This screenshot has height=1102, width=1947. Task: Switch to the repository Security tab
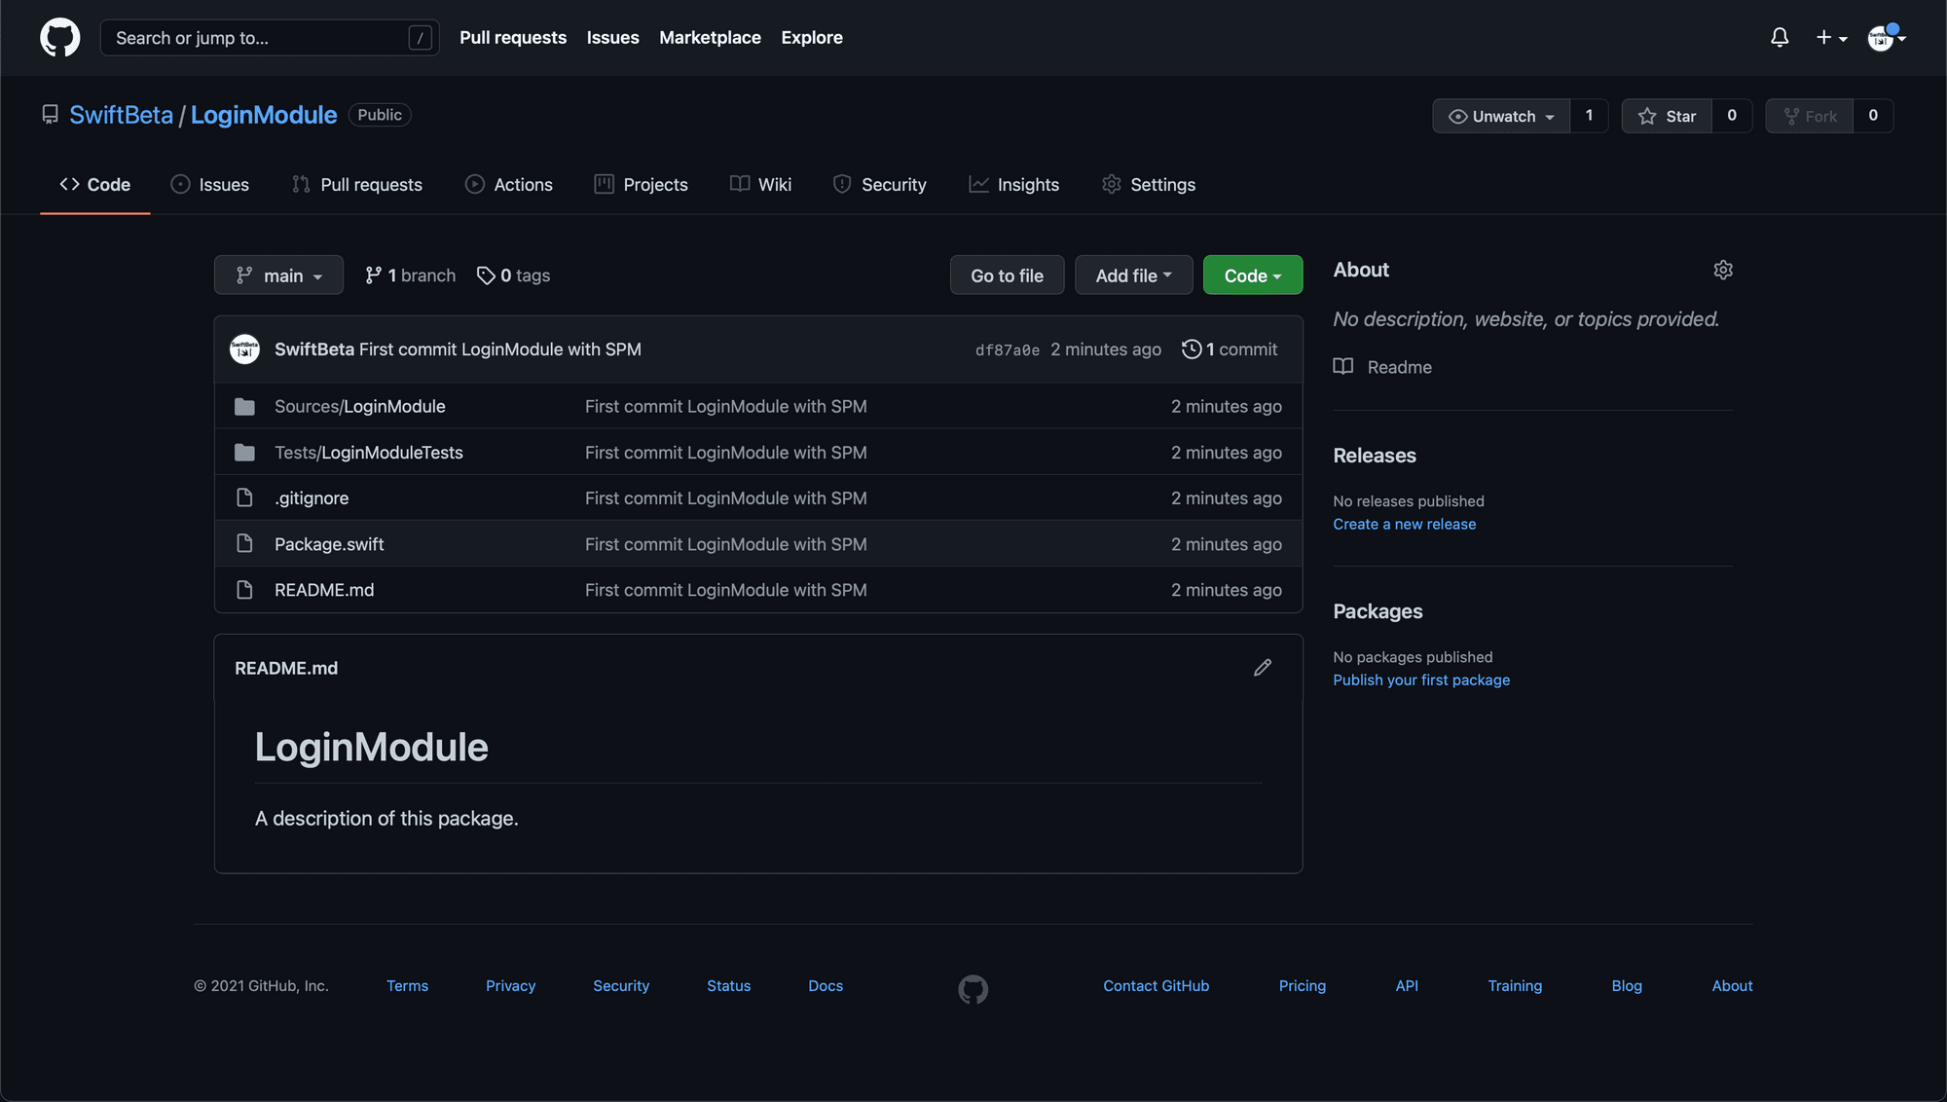879,184
